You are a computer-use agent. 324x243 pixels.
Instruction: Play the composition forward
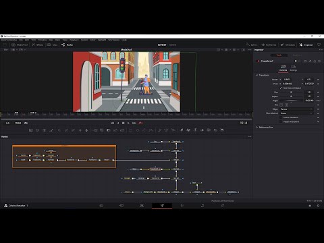pyautogui.click(x=128, y=123)
